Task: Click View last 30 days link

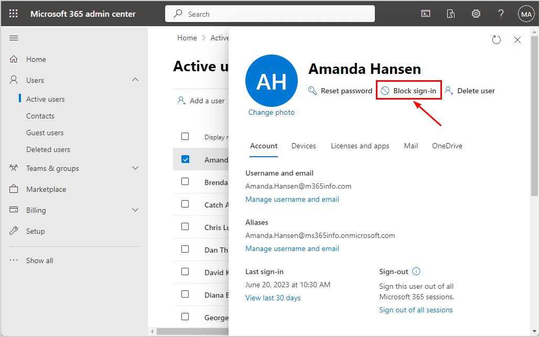Action: click(273, 298)
